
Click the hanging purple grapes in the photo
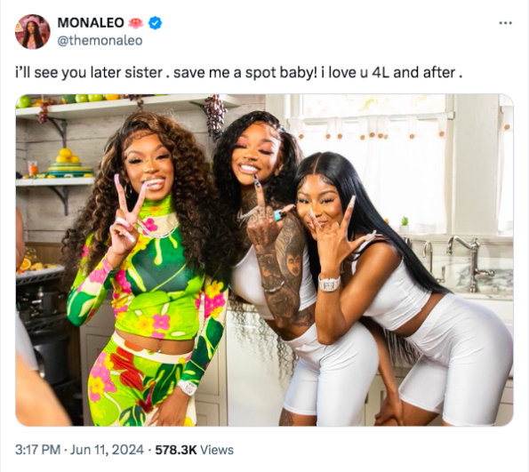(214, 116)
